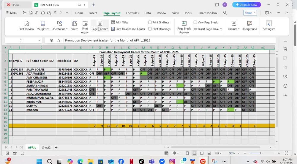This screenshot has width=297, height=164.
Task: Select column header D
Action: coord(65,48)
